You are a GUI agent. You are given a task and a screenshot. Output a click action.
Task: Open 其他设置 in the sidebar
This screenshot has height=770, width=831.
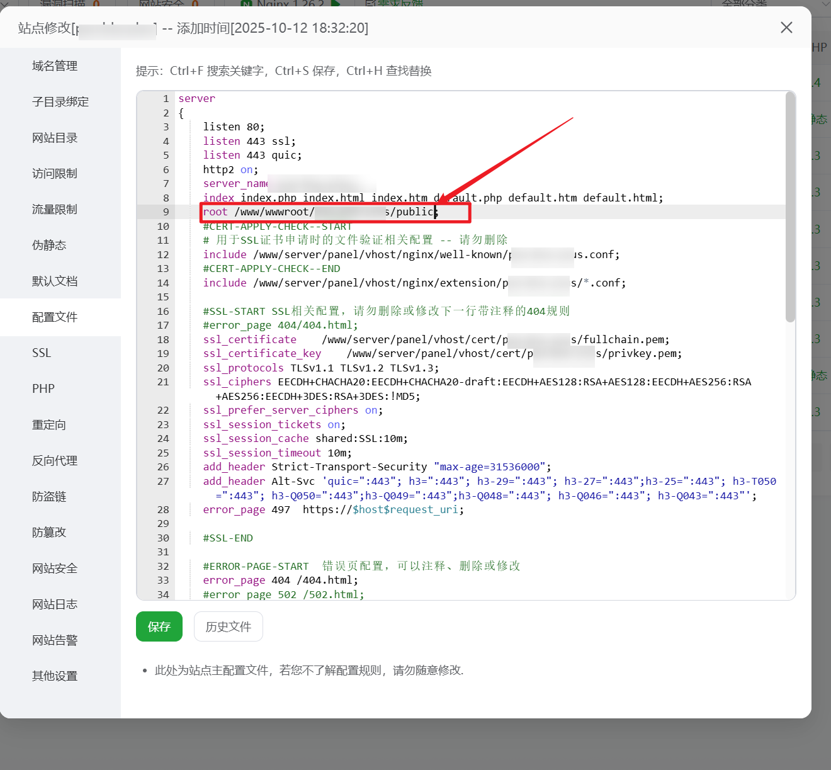(55, 676)
